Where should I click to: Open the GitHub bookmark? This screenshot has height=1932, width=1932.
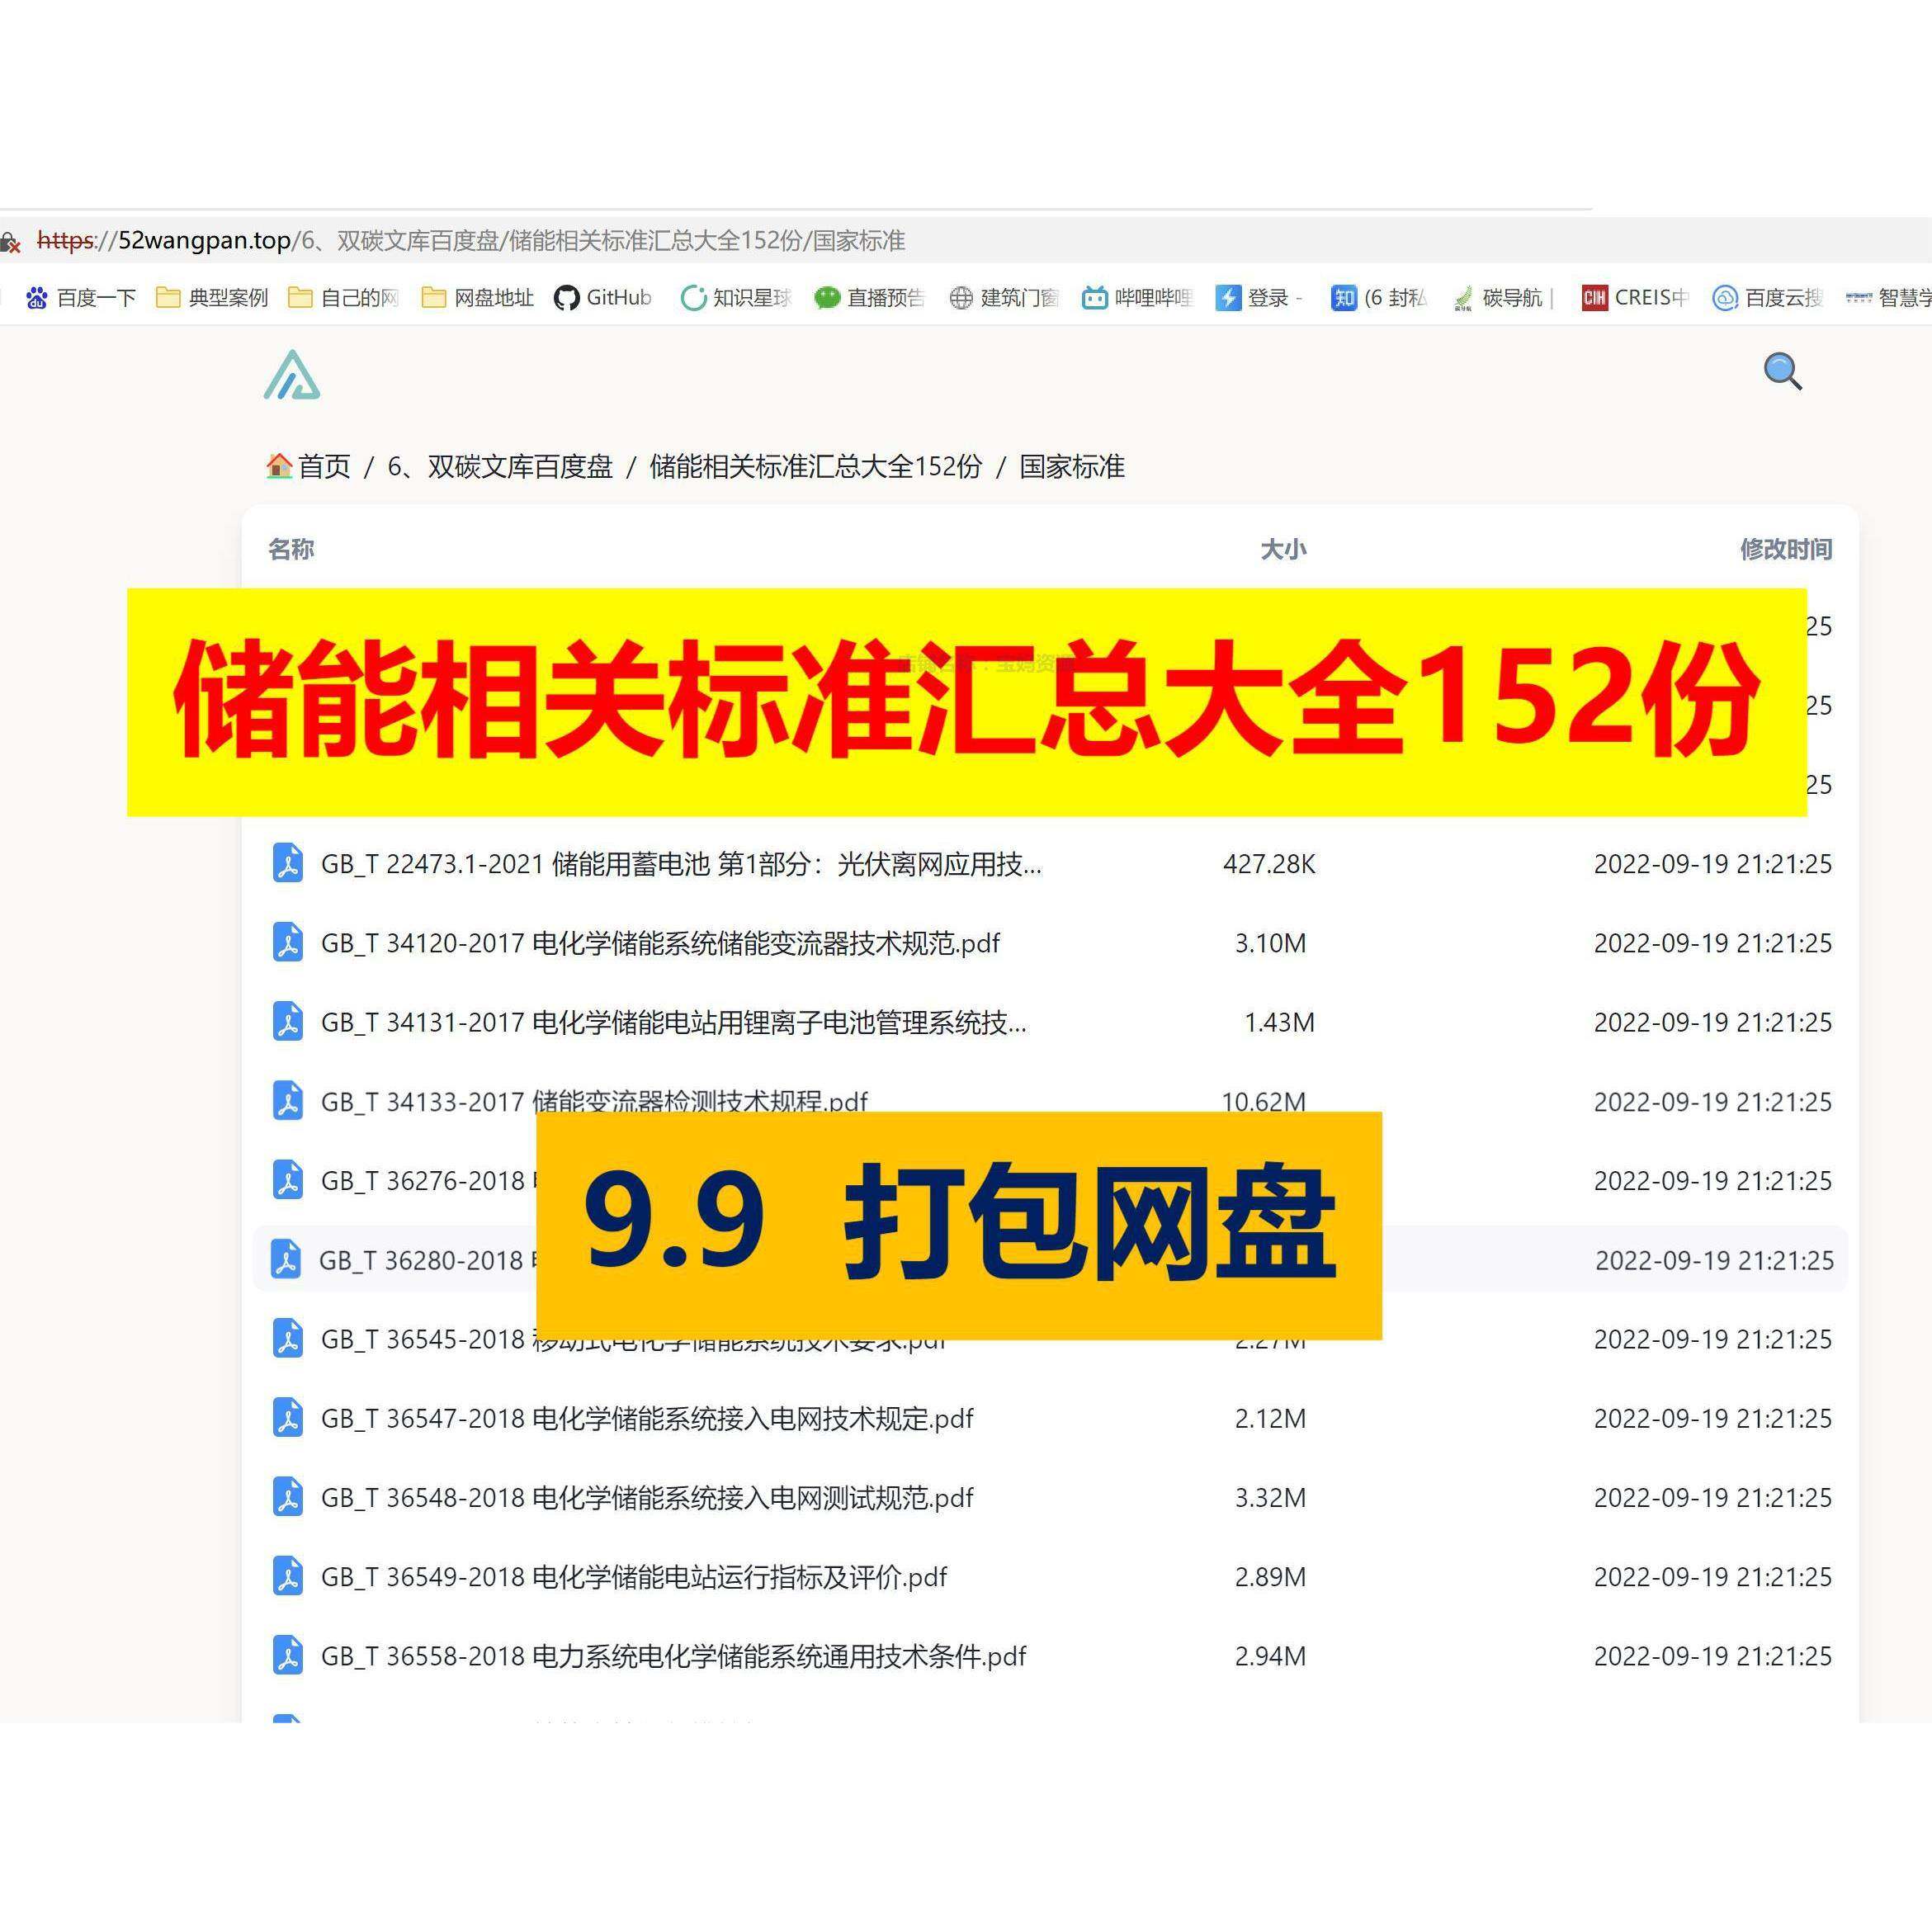pos(603,297)
